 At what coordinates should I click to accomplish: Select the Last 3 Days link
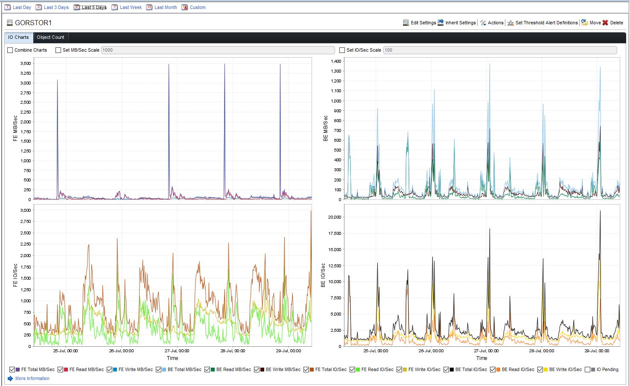[x=56, y=7]
